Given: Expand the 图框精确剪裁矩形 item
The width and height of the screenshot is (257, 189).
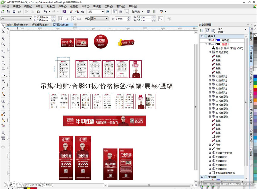Looking at the screenshot, I should pos(210,173).
